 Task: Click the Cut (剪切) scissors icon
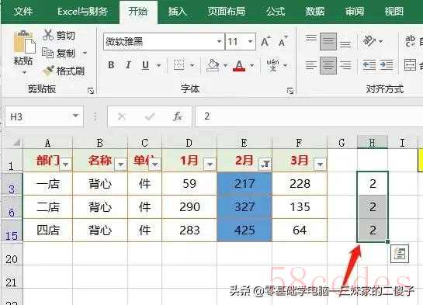(48, 35)
